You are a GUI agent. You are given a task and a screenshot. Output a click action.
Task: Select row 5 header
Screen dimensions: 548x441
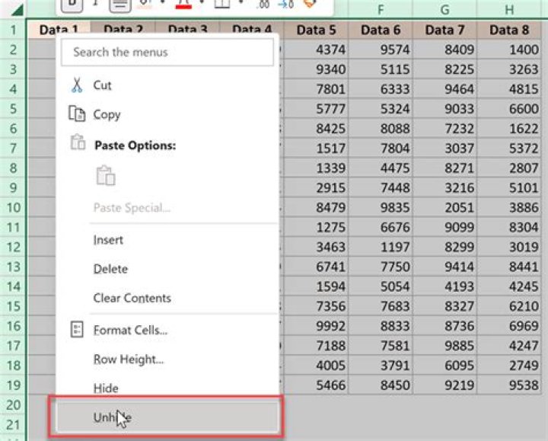(x=13, y=109)
